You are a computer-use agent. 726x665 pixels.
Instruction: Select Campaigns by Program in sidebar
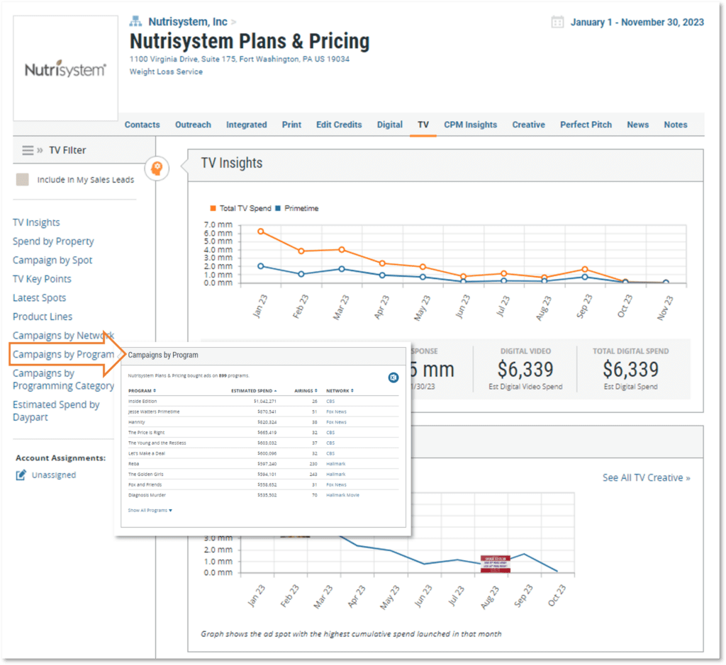coord(63,354)
